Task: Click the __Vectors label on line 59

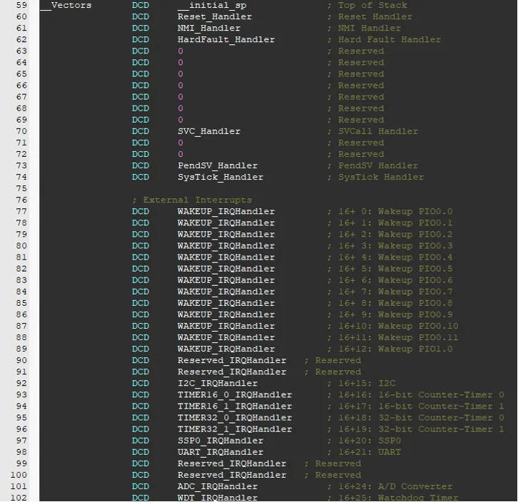Action: (66, 5)
